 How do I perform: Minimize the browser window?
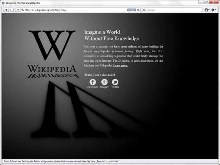[x=201, y=2]
